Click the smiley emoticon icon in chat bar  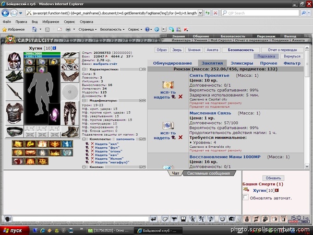[222, 219]
